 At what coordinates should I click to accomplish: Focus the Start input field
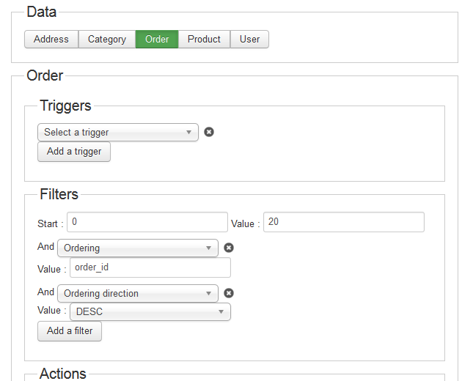point(147,222)
